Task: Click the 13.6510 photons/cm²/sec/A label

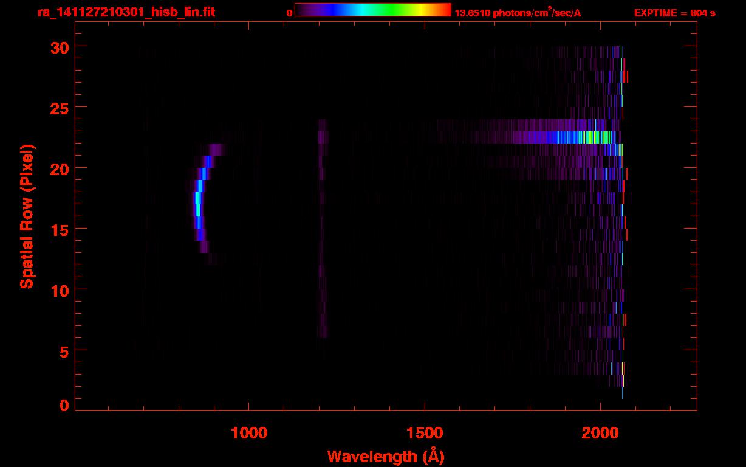Action: pos(518,13)
